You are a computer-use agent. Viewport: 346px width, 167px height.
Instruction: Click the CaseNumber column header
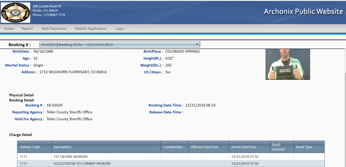click(x=173, y=147)
